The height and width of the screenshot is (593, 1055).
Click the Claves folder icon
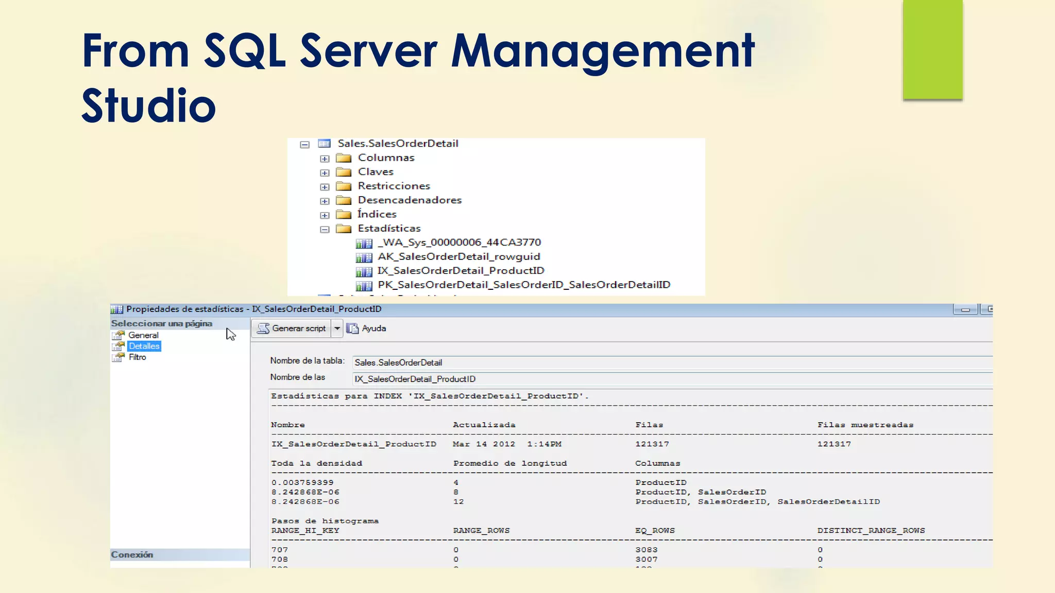click(344, 172)
